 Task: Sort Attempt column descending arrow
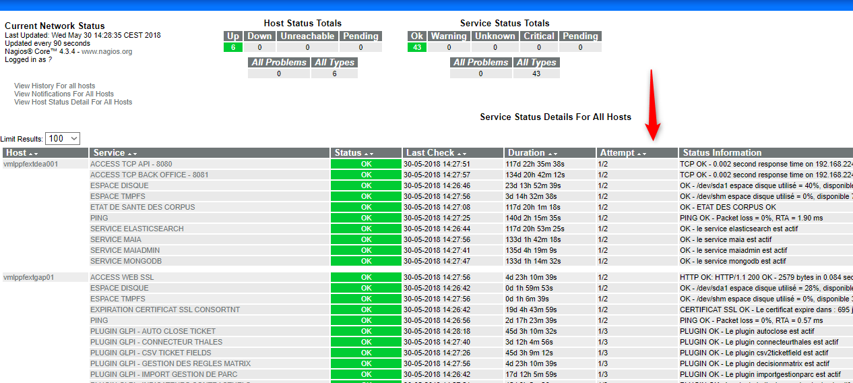click(645, 154)
